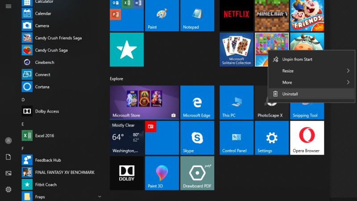Choose Uninstall from the context menu

[311, 94]
